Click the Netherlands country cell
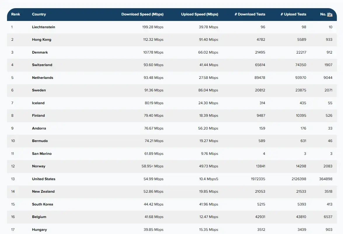Image resolution: width=343 pixels, height=234 pixels. tap(43, 78)
